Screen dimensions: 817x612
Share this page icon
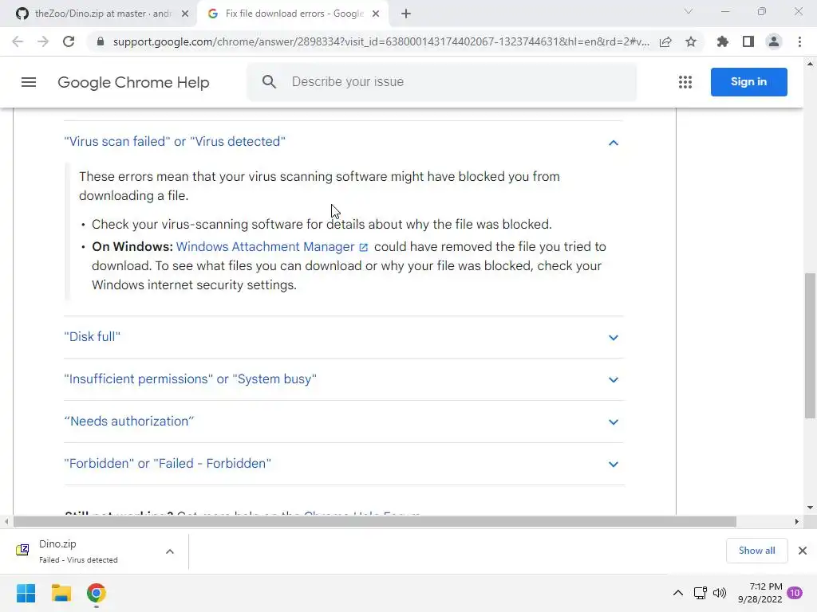(x=665, y=41)
